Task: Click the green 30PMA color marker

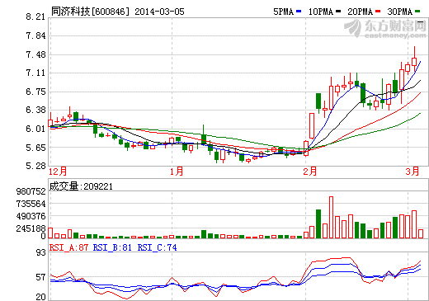Action: pos(417,12)
